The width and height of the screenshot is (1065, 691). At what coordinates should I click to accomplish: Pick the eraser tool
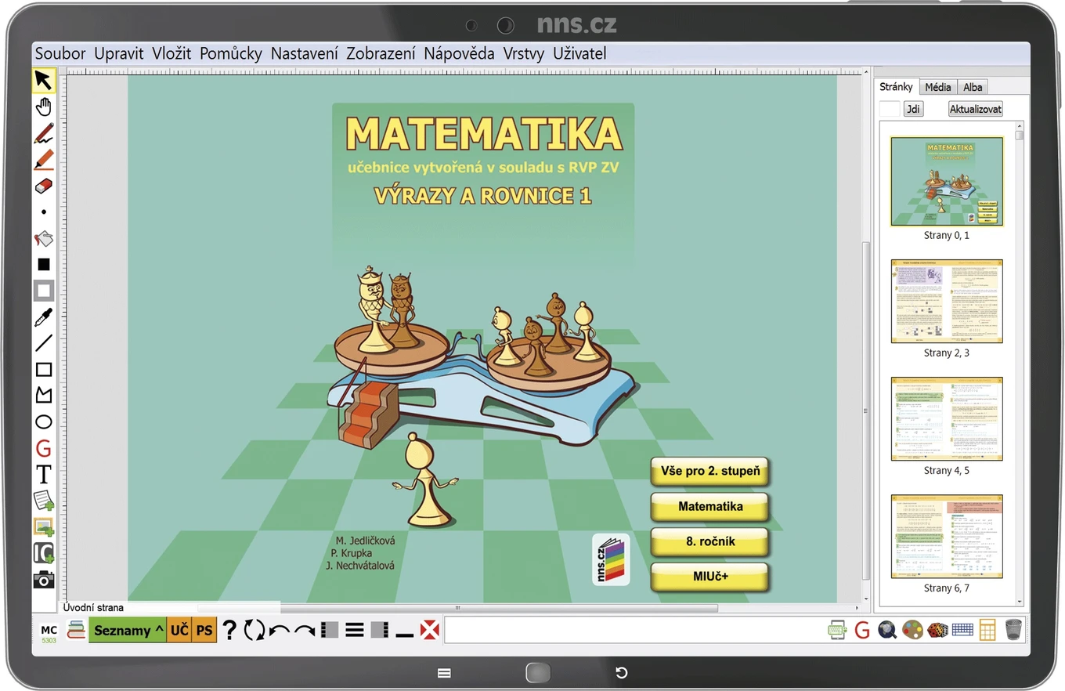[x=44, y=186]
